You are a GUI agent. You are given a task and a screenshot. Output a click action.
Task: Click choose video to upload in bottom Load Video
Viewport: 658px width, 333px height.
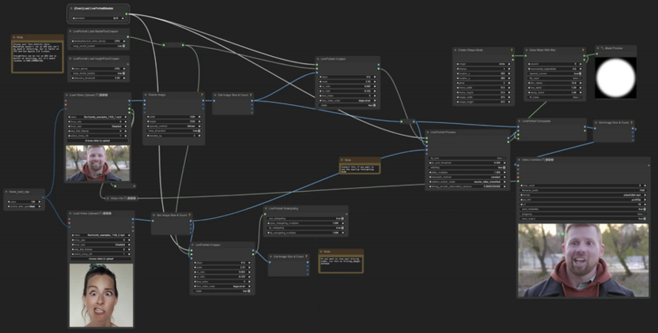100,259
